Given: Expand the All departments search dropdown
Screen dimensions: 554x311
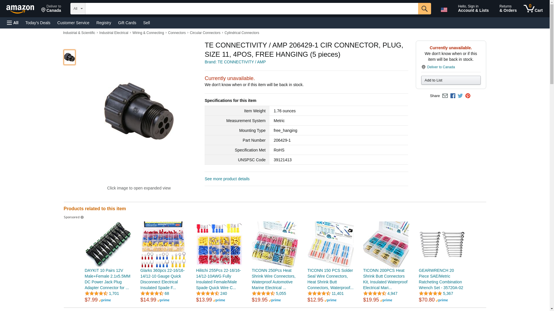Looking at the screenshot, I should [x=78, y=9].
